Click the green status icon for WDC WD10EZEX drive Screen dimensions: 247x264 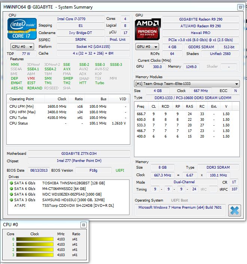tap(12, 194)
